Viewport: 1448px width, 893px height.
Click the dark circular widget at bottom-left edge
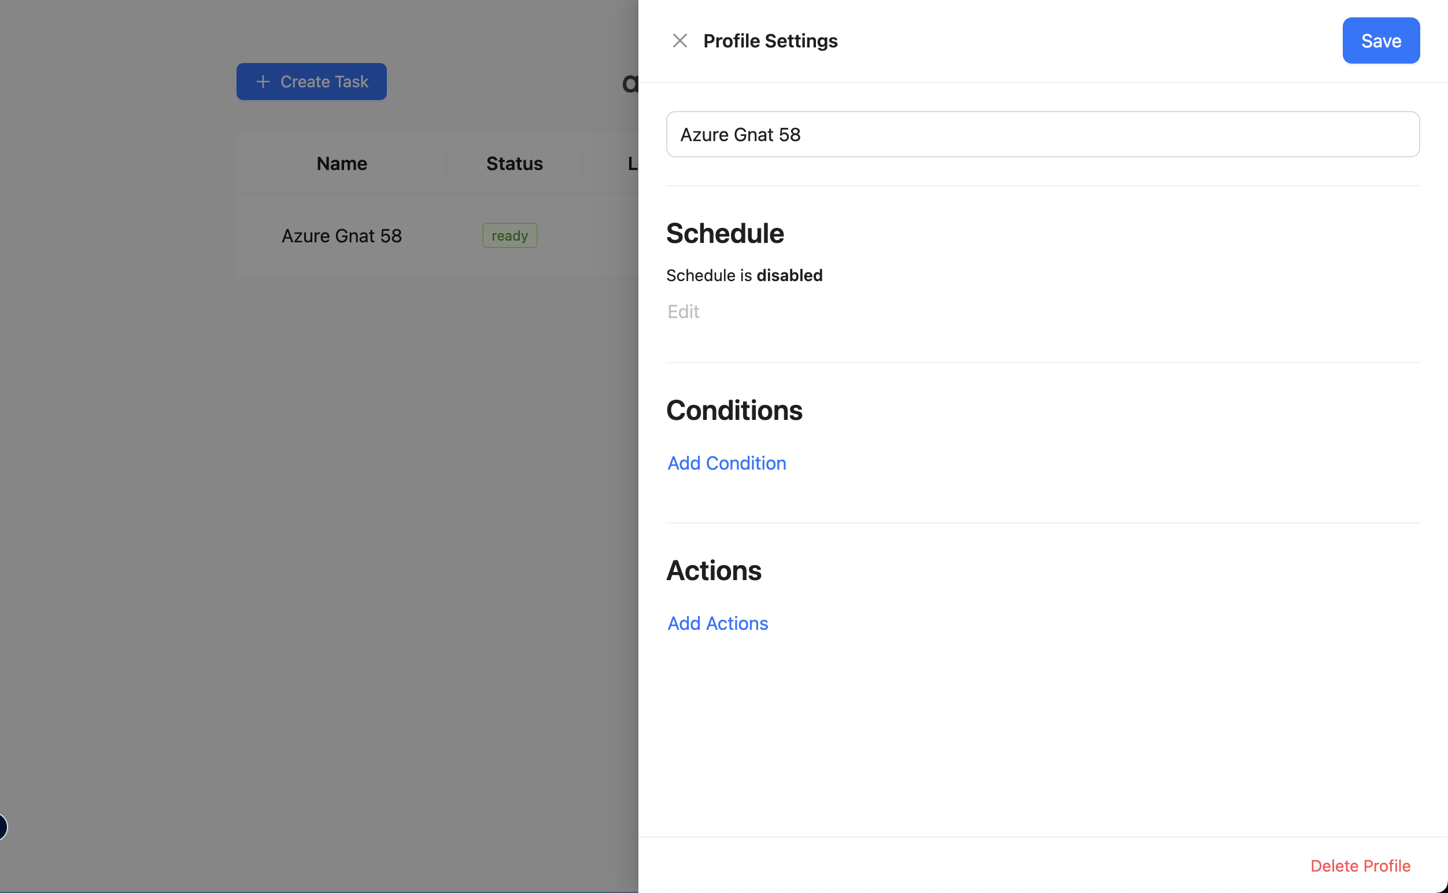(x=2, y=826)
